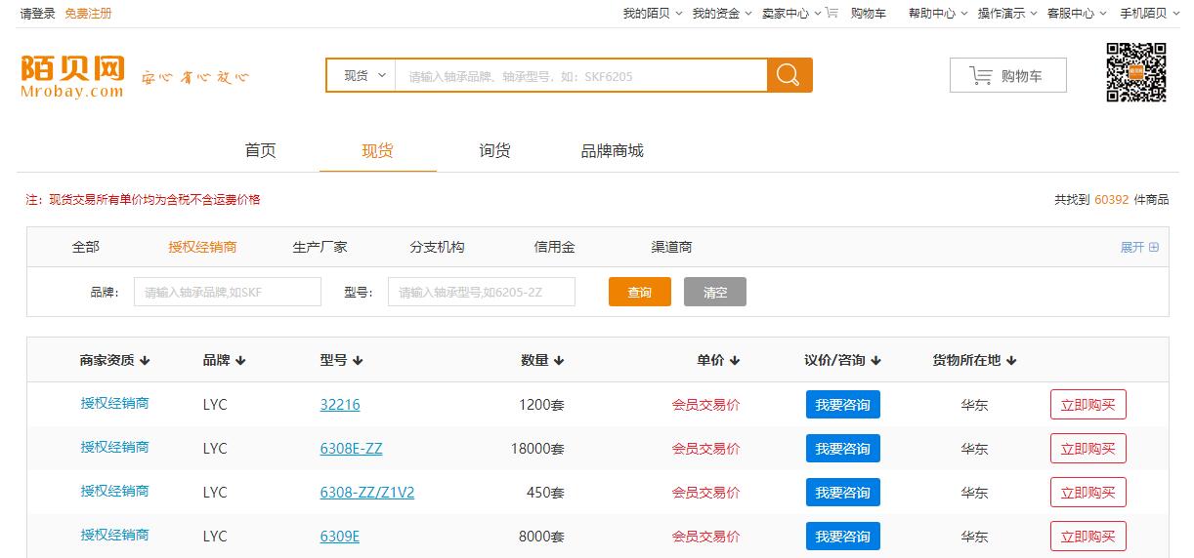Sort the 货物所在地 column with arrow
Screen dimensions: 1194x558
[1011, 361]
